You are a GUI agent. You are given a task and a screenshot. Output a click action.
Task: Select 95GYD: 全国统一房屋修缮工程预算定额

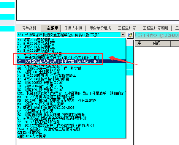point(71,129)
